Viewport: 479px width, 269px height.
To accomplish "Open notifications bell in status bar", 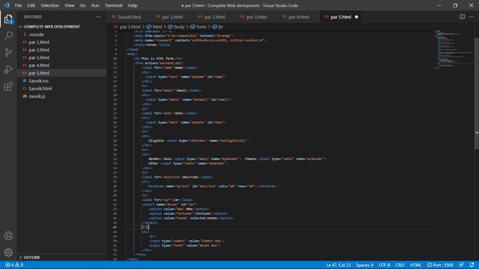I will click(471, 265).
